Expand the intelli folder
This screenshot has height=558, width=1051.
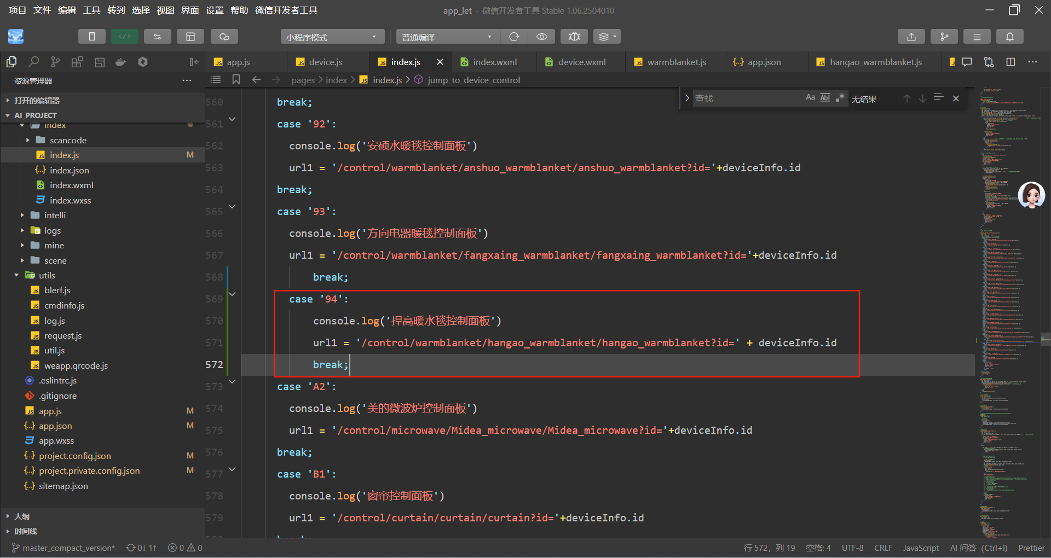(x=55, y=216)
